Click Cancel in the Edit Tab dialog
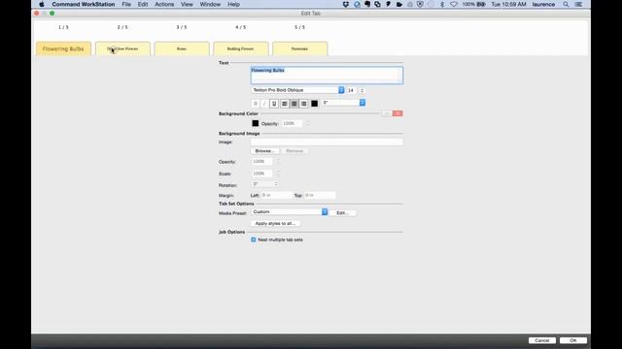This screenshot has width=622, height=349. (542, 340)
